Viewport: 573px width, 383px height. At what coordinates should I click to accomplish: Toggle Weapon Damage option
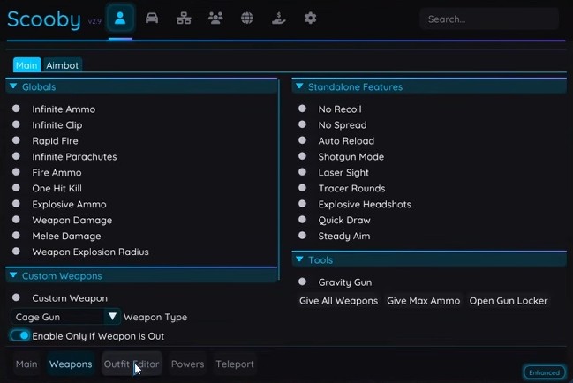click(x=16, y=220)
